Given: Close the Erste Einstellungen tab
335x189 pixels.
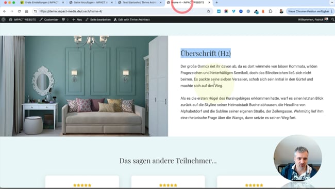Looking at the screenshot, I should (63, 3).
